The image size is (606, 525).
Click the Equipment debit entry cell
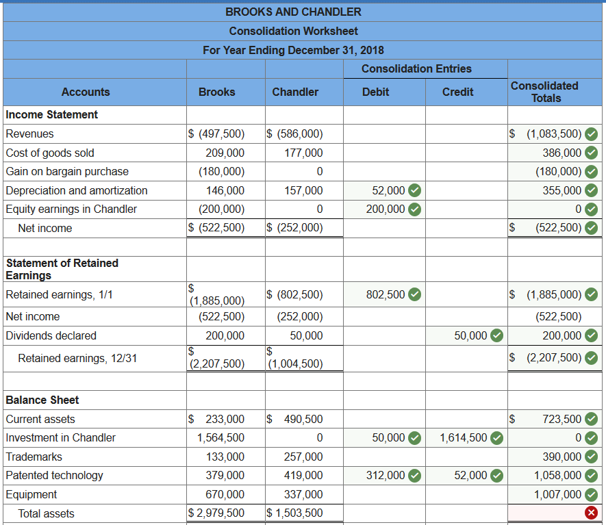click(x=384, y=494)
